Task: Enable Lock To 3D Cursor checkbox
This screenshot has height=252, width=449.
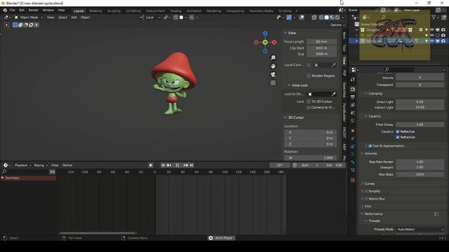Action: [x=309, y=101]
